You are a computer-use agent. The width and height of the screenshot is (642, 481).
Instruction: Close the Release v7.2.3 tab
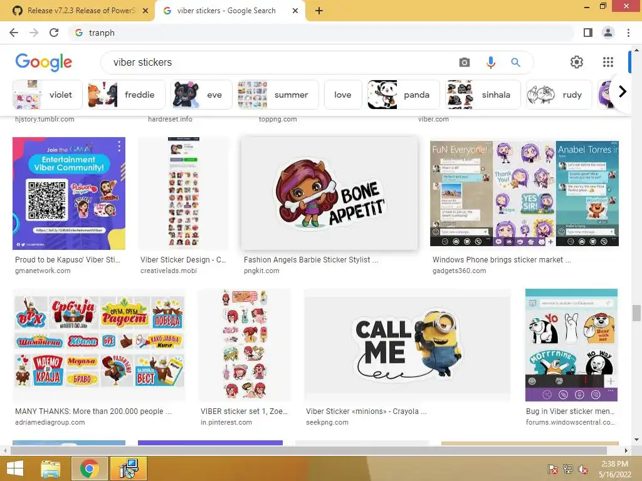145,11
